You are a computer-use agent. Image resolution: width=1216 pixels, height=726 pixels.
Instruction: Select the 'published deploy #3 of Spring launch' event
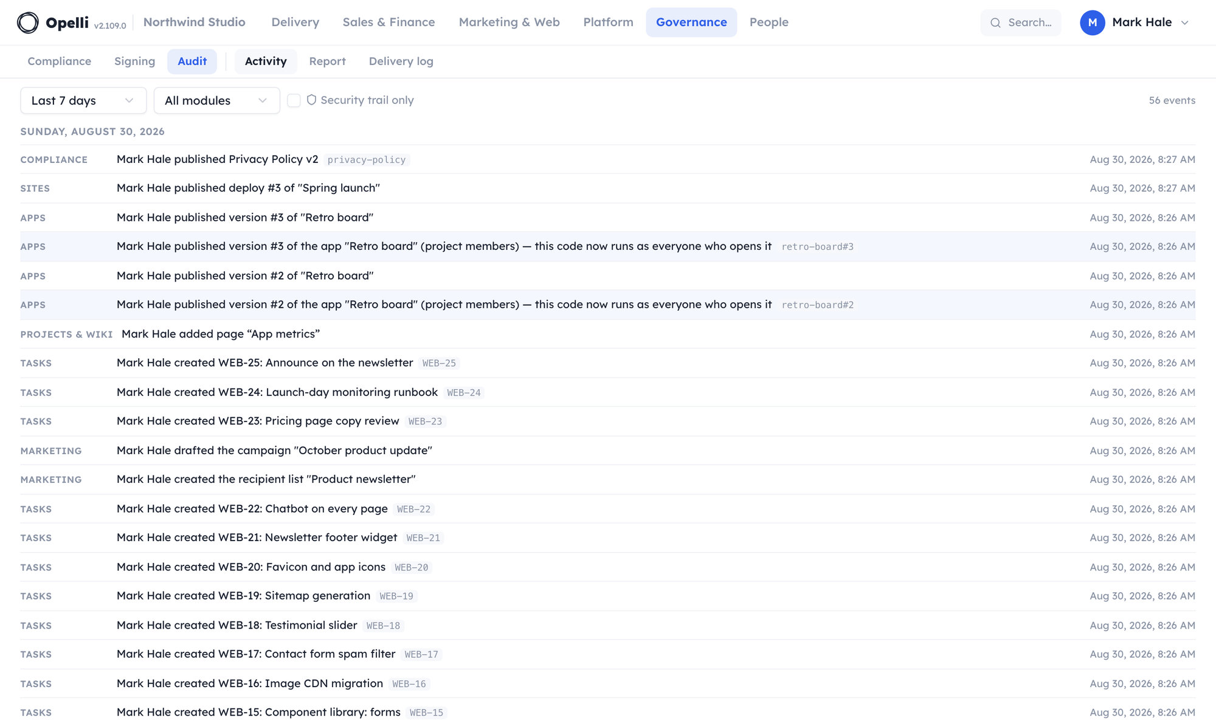click(x=608, y=188)
